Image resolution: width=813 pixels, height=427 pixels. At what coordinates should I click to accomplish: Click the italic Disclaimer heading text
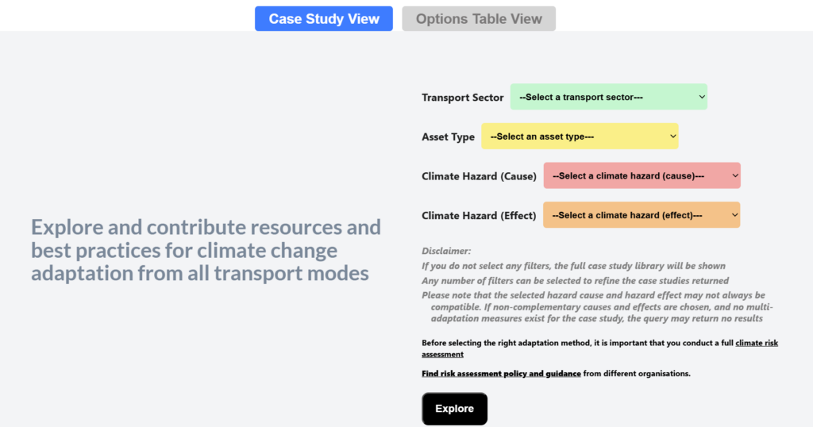coord(446,251)
